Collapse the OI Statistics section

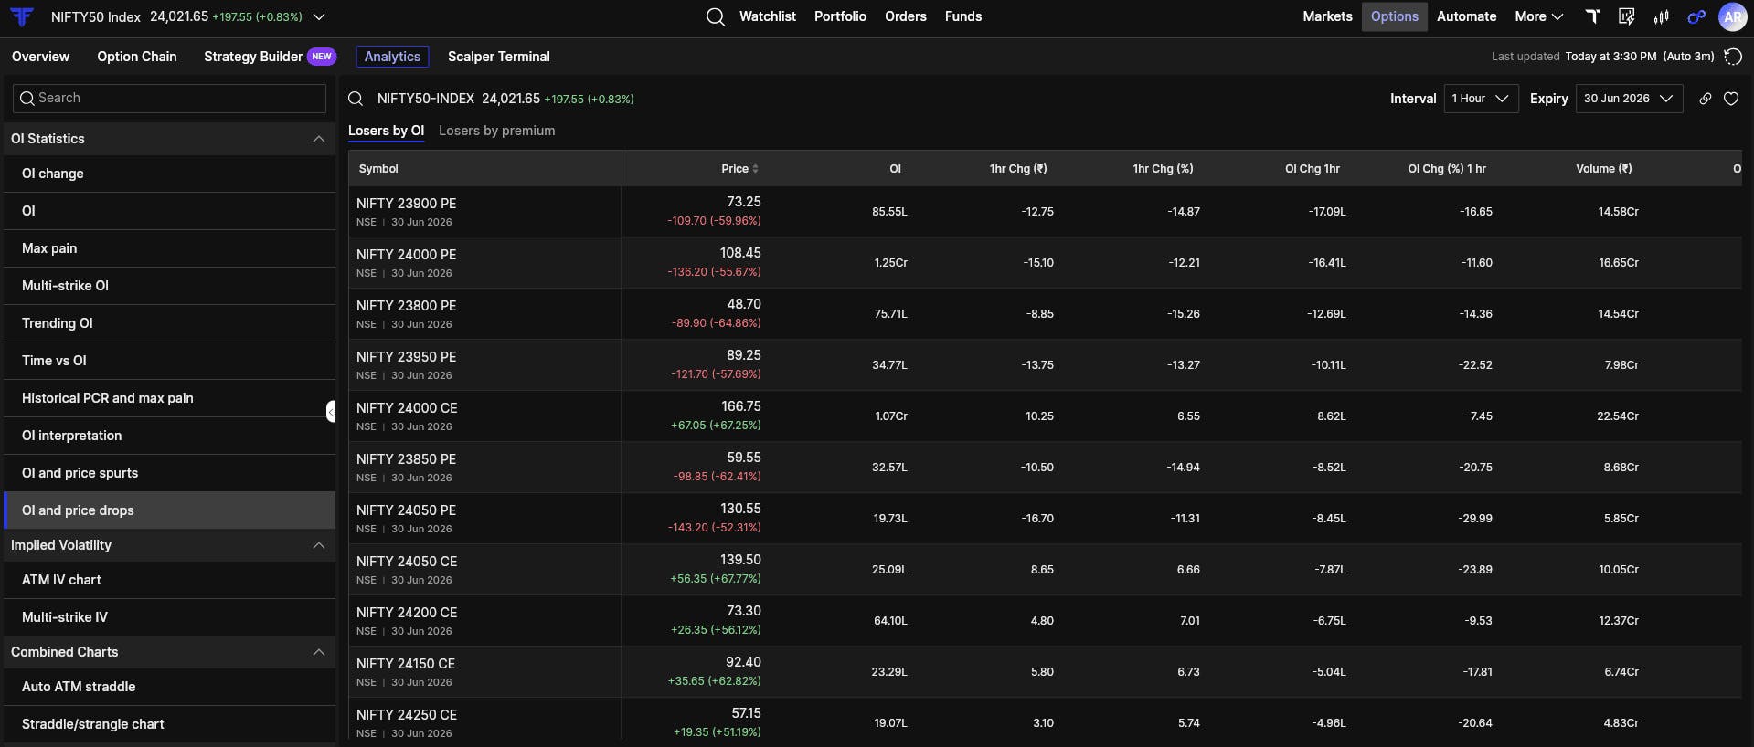click(319, 139)
